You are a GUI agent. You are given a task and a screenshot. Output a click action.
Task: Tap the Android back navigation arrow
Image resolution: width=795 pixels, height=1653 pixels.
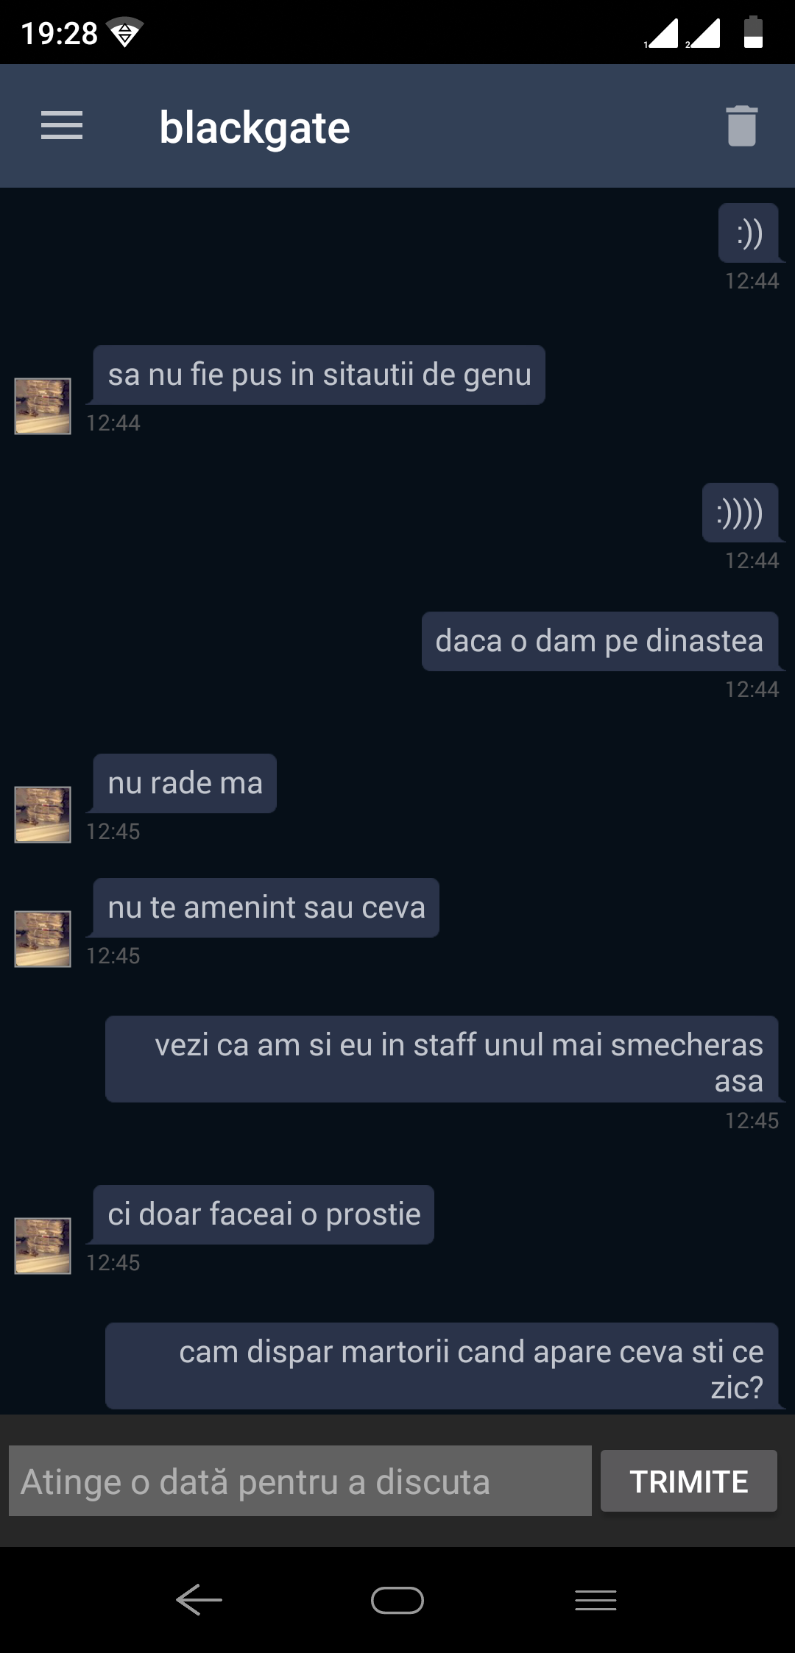pyautogui.click(x=199, y=1600)
